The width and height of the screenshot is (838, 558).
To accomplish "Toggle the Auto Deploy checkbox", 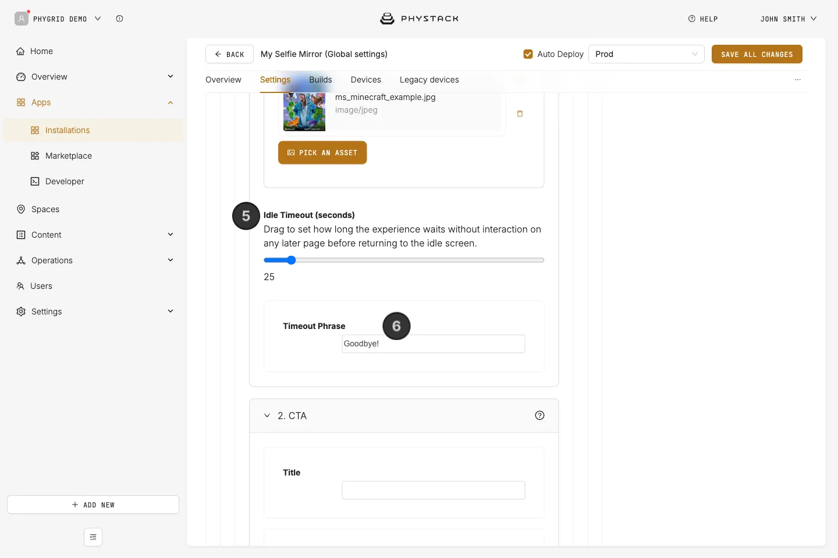I will click(x=528, y=54).
